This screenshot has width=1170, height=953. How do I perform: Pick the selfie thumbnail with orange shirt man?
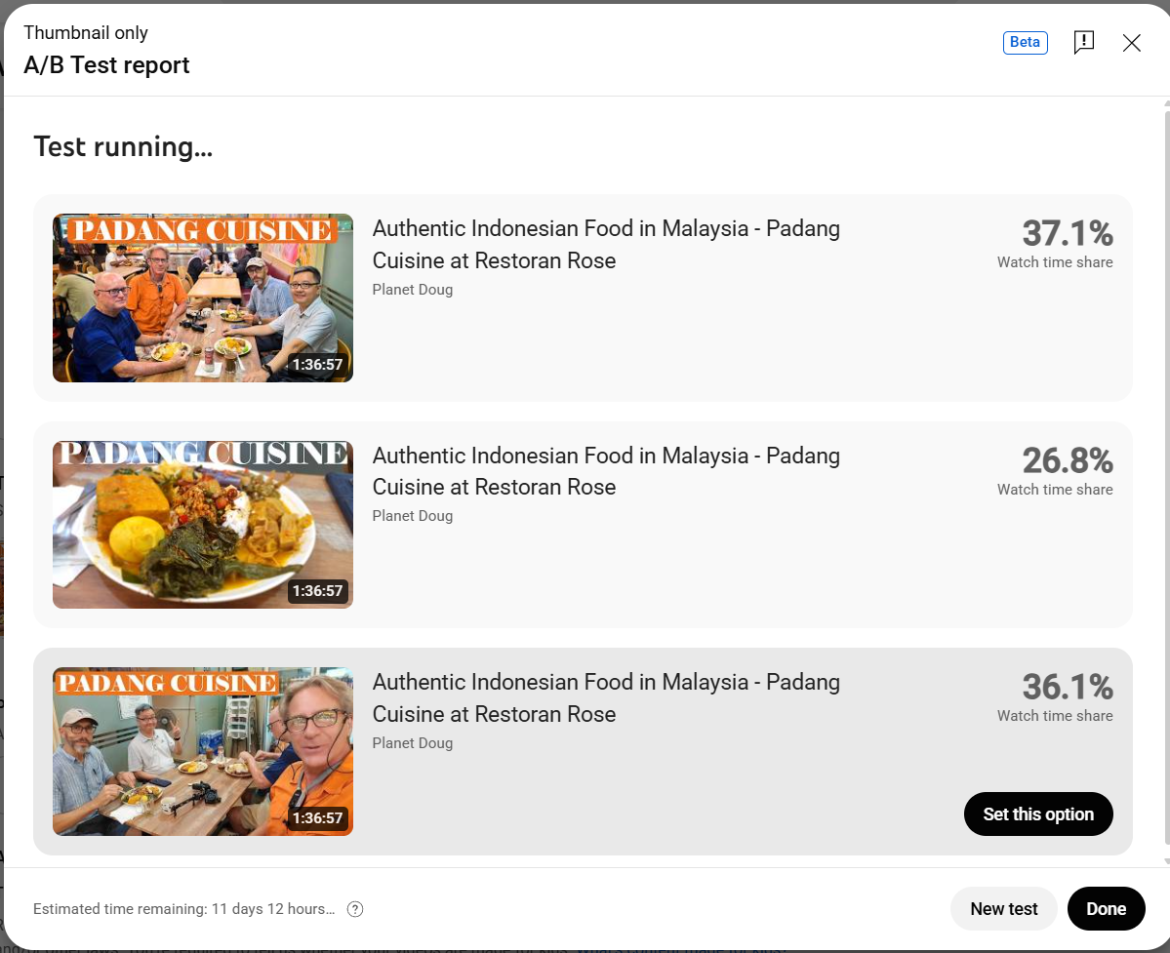tap(203, 751)
